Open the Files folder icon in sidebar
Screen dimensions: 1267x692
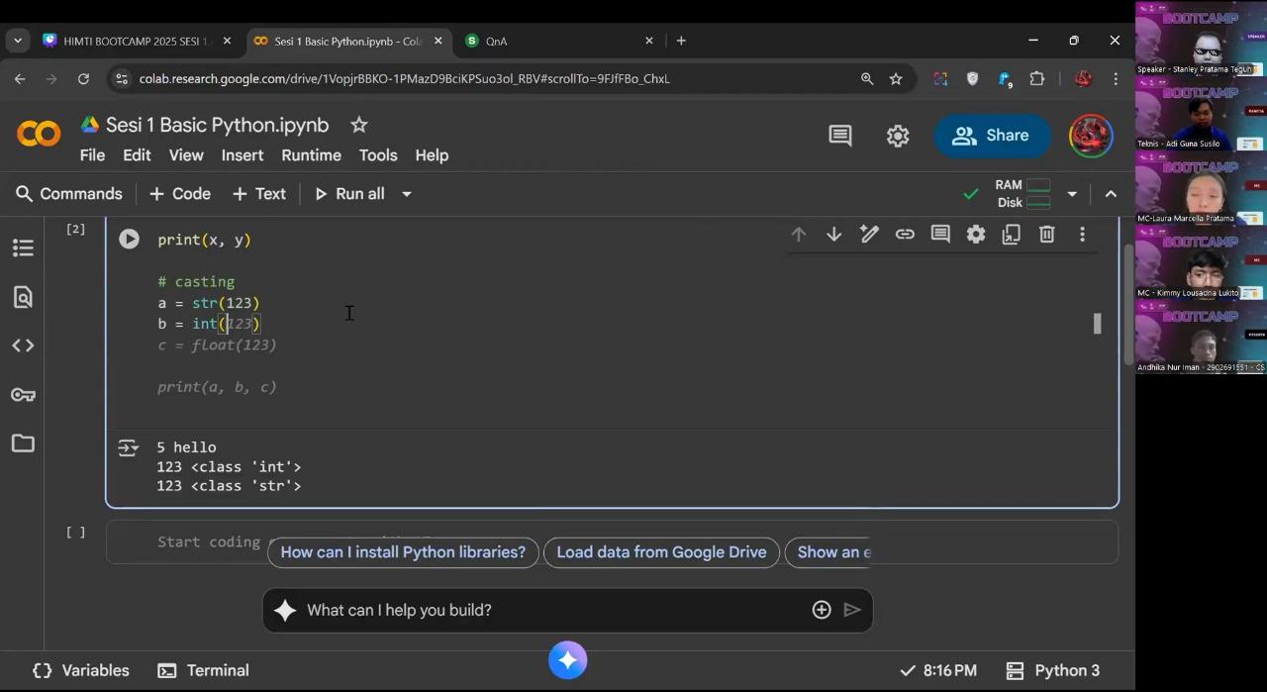[23, 444]
